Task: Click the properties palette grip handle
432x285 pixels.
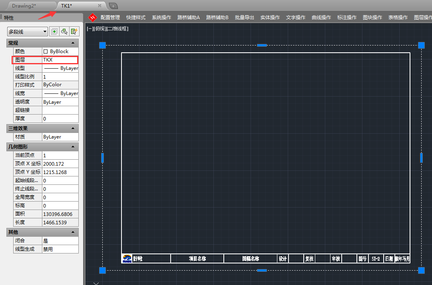Action: pyautogui.click(x=1, y=16)
